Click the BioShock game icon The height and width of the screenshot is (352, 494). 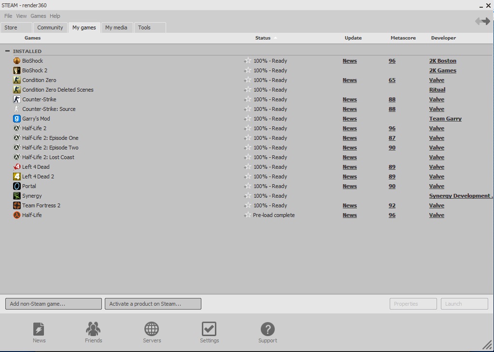[x=17, y=61]
